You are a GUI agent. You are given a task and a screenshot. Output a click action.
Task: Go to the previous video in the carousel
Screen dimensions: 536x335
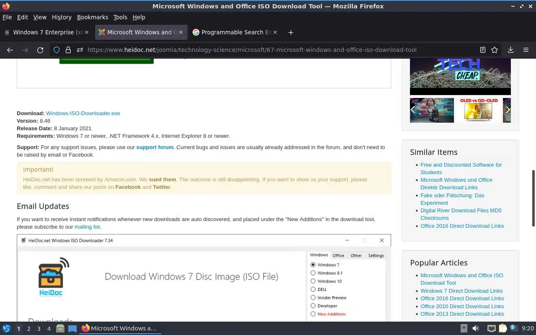[x=413, y=110]
